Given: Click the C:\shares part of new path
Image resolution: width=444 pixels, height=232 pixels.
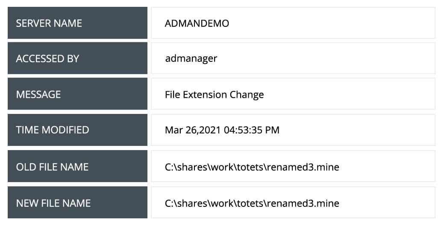Looking at the screenshot, I should [x=183, y=203].
